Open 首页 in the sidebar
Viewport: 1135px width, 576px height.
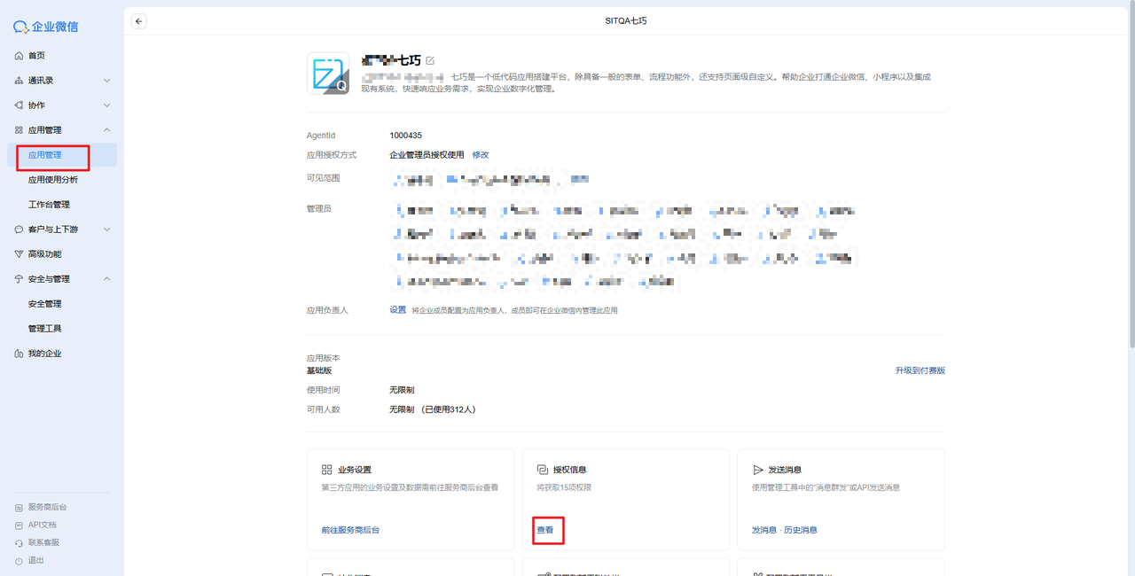pos(35,56)
